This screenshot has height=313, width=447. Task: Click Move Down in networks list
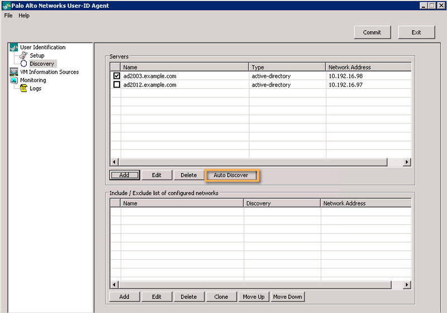pos(287,297)
